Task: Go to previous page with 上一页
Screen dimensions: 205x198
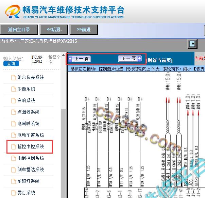Action: (80, 59)
